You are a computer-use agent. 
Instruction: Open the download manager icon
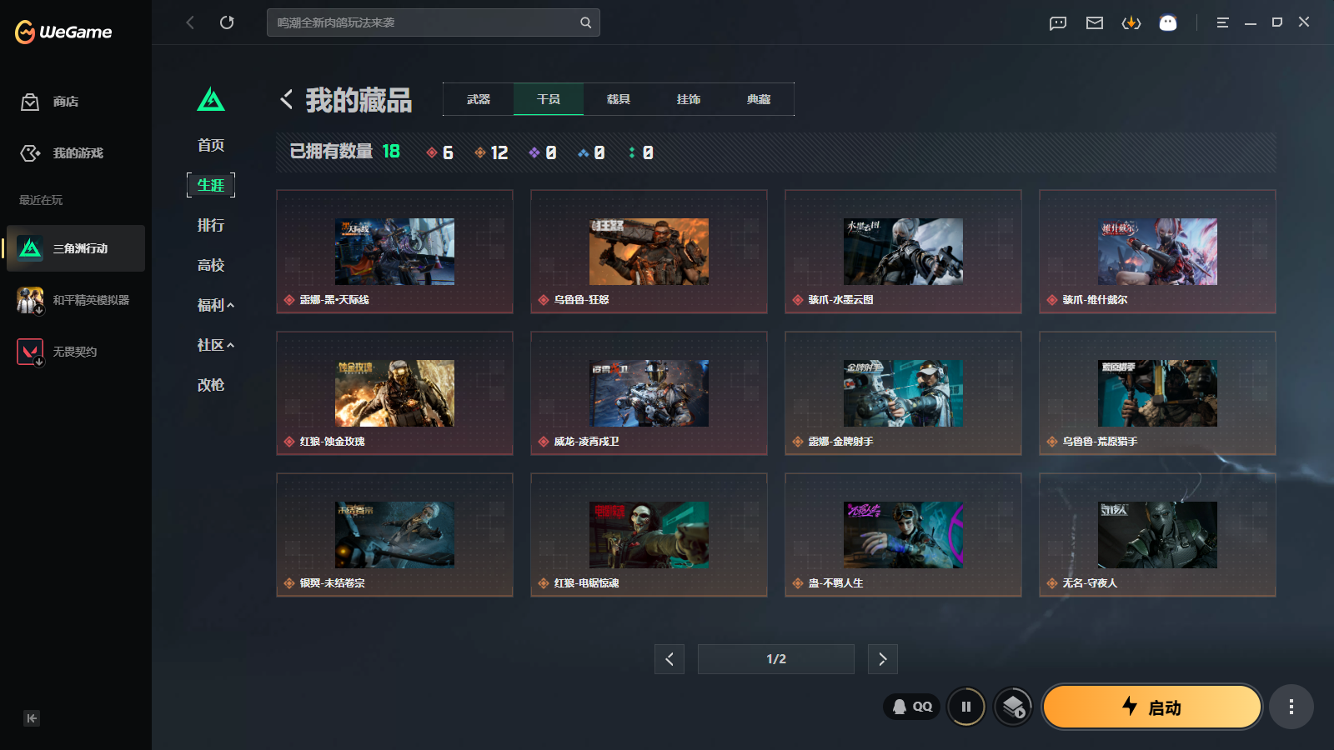[x=1131, y=22]
